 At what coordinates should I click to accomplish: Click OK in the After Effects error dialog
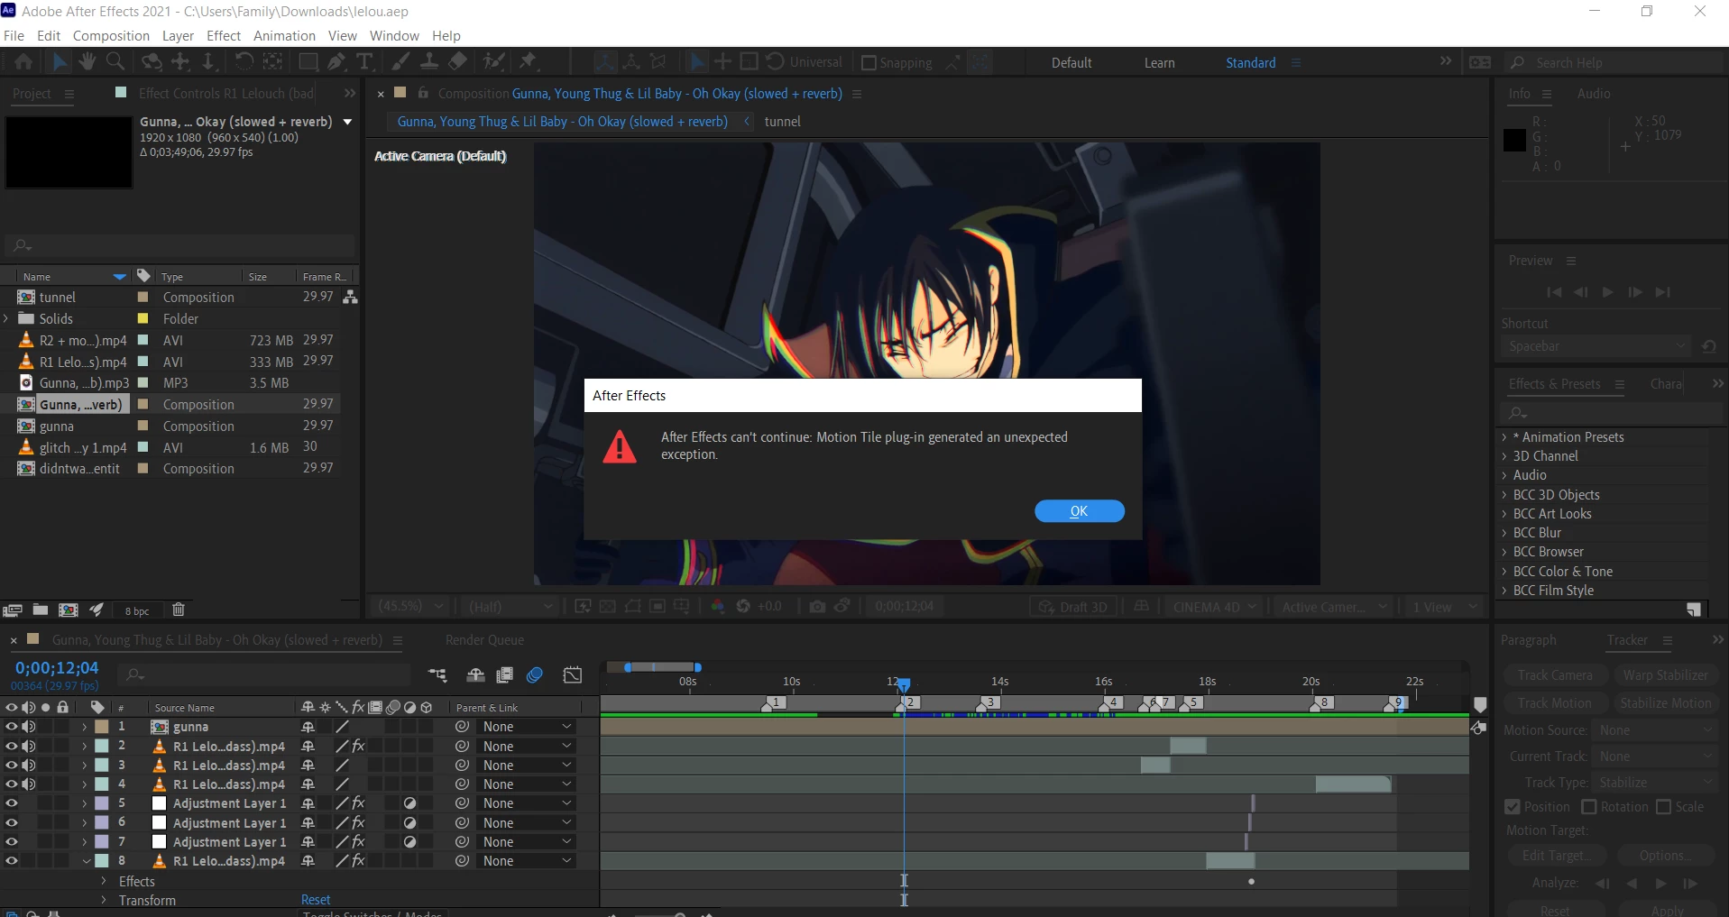pyautogui.click(x=1079, y=511)
